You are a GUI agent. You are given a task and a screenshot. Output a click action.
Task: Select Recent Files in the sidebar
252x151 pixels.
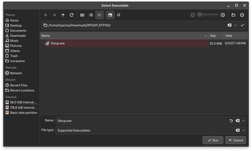click(x=19, y=85)
